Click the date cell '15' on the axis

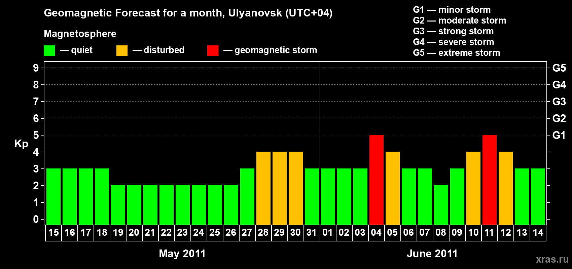click(x=53, y=233)
